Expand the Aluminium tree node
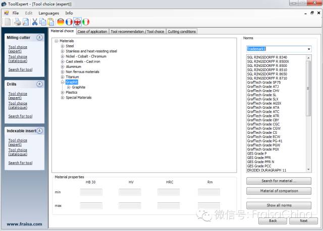 pyautogui.click(x=63, y=66)
